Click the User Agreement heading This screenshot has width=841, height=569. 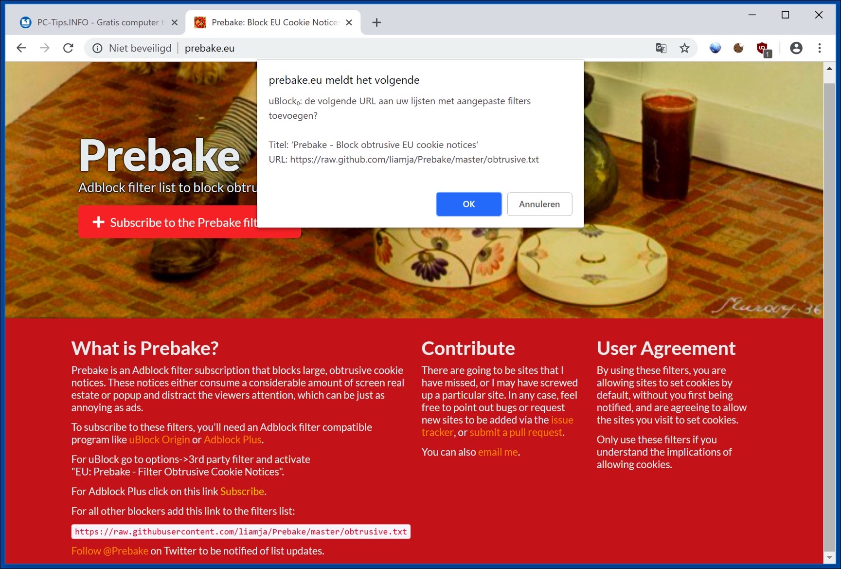666,348
